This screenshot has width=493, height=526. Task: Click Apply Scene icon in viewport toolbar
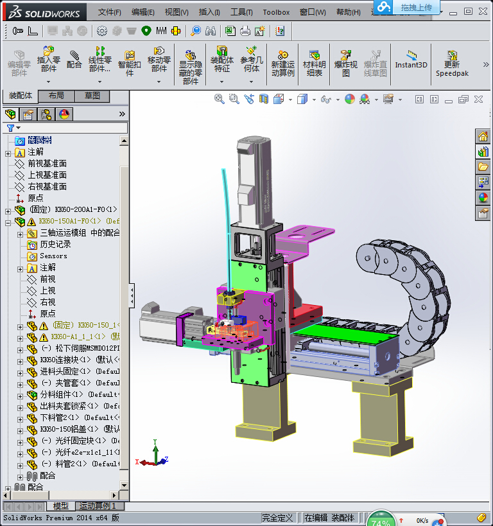click(365, 99)
